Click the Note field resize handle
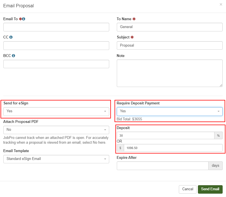The image size is (226, 197). pos(221,85)
